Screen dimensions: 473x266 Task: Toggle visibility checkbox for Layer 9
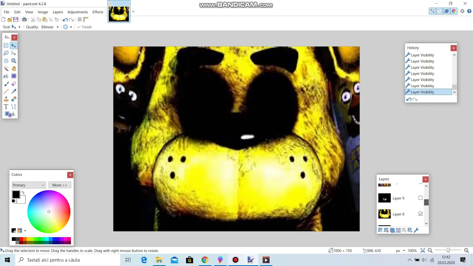coord(421,198)
